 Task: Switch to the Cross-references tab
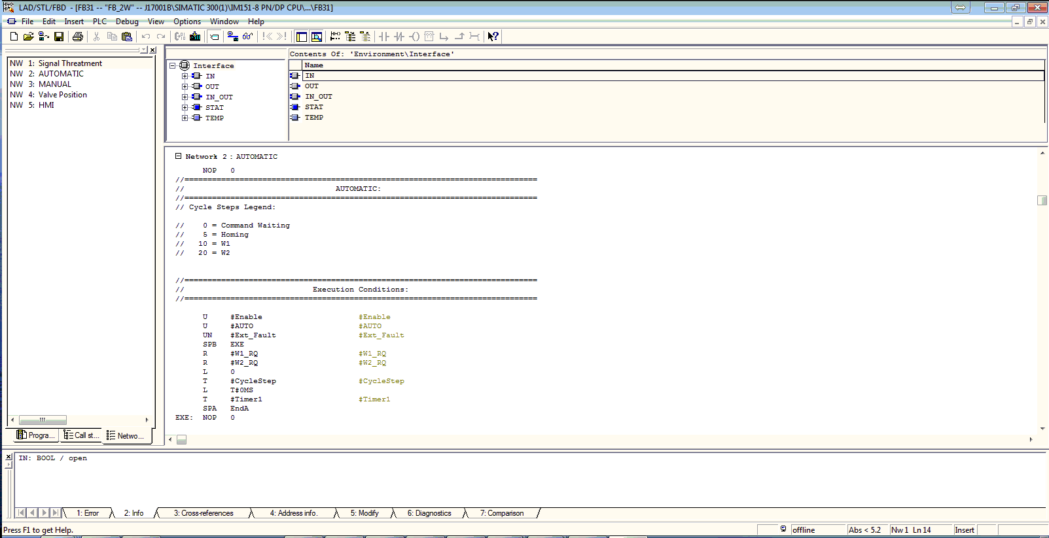coord(204,513)
